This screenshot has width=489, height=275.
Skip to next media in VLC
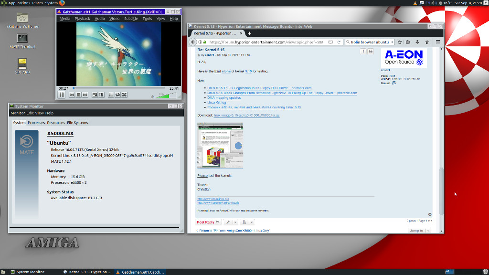(85, 95)
